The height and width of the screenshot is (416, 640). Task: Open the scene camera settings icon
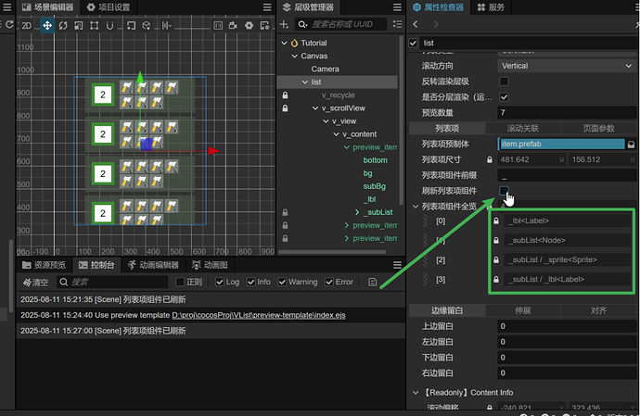click(233, 26)
